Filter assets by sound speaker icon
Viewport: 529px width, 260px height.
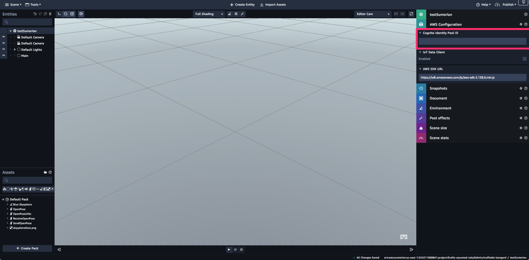(26, 189)
